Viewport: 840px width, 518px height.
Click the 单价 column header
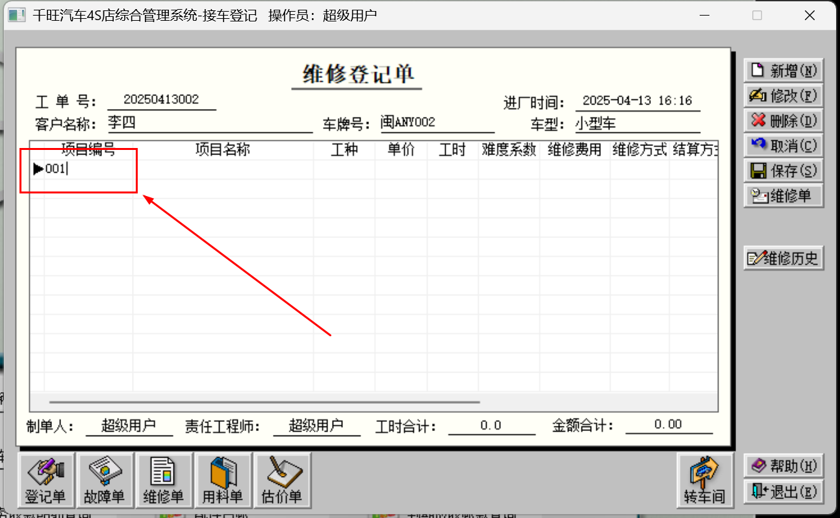pyautogui.click(x=401, y=150)
